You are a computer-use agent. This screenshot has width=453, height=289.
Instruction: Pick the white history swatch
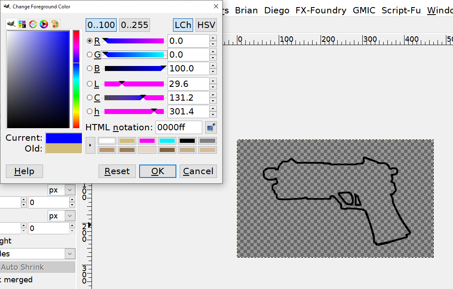(107, 141)
